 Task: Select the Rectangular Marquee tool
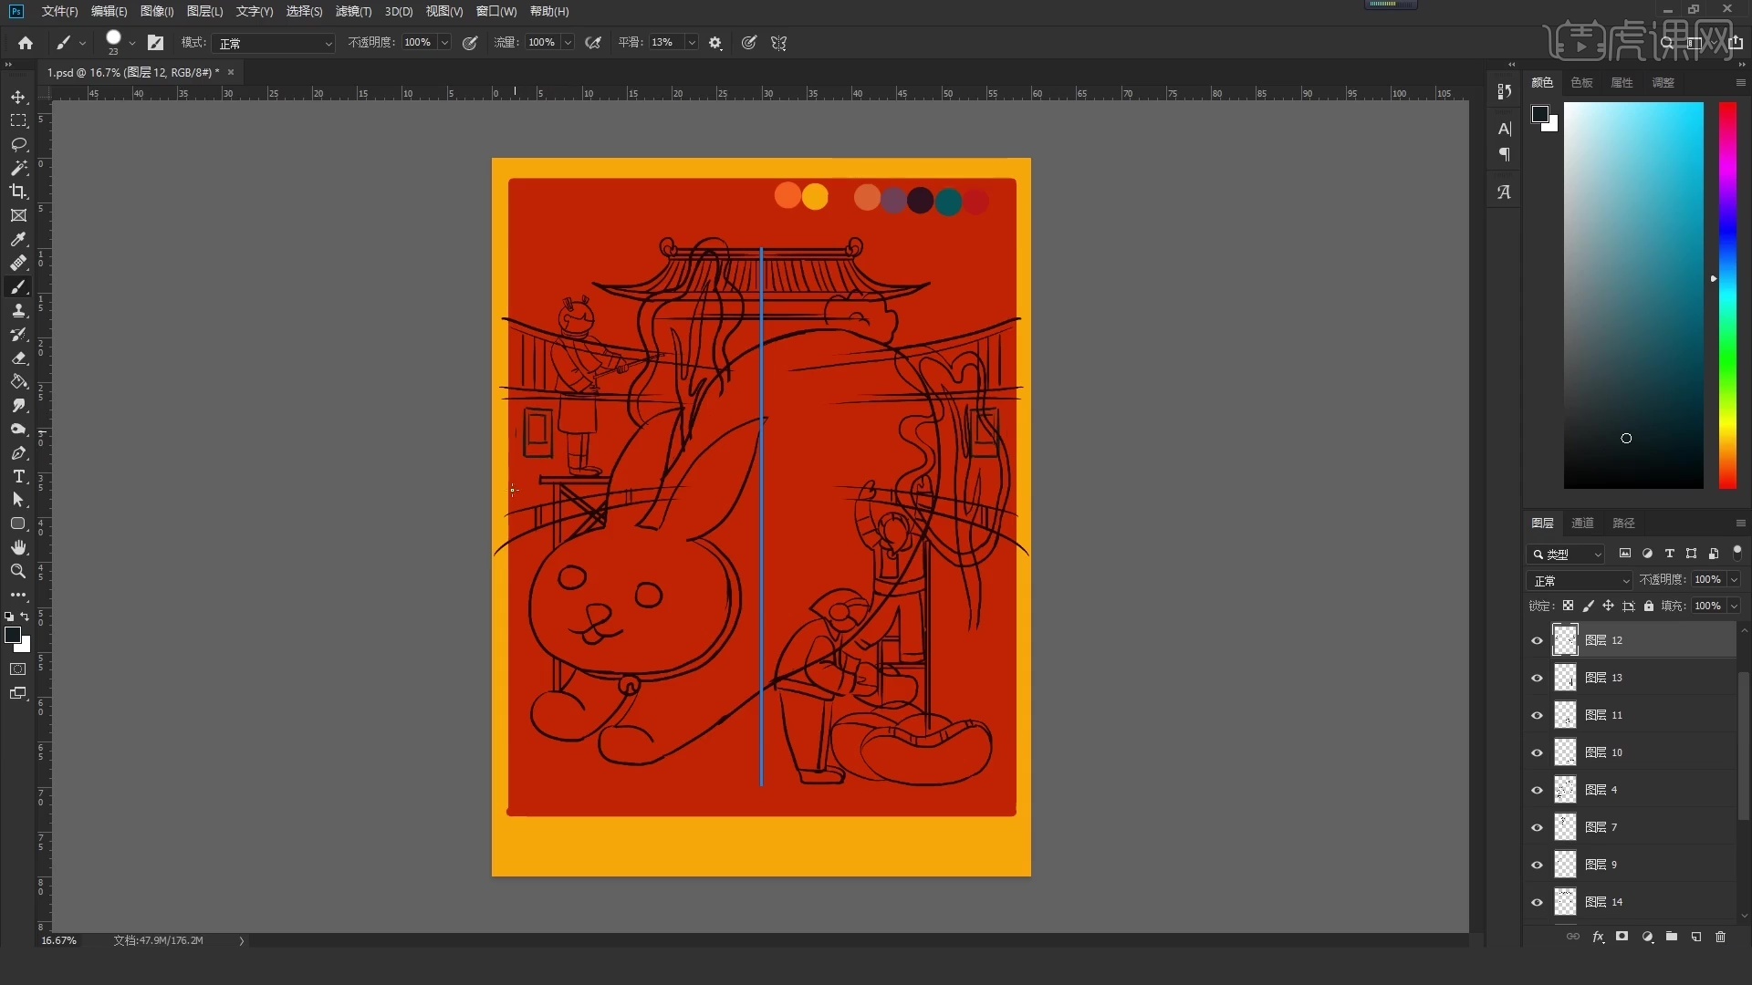coord(18,120)
